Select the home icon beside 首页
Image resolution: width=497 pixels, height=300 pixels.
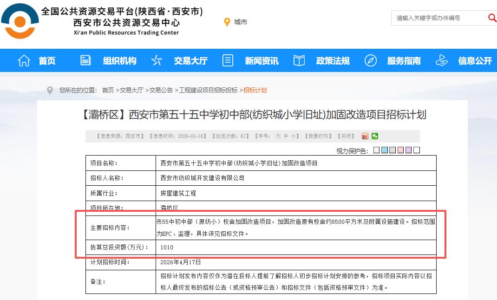pos(23,60)
